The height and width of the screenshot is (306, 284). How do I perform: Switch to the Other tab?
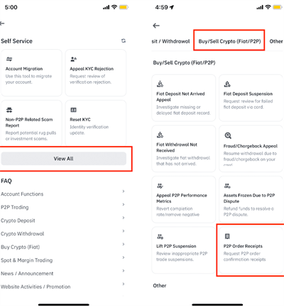coord(276,41)
